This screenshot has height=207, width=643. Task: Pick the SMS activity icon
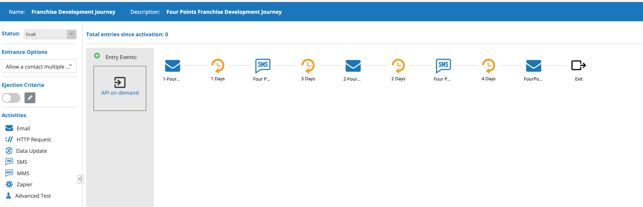coord(9,162)
